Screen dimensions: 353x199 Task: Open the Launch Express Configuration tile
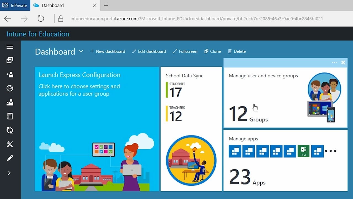click(x=97, y=129)
